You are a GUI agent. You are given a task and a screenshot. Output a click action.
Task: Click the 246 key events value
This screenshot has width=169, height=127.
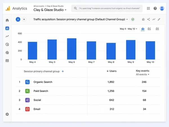[x=144, y=82]
